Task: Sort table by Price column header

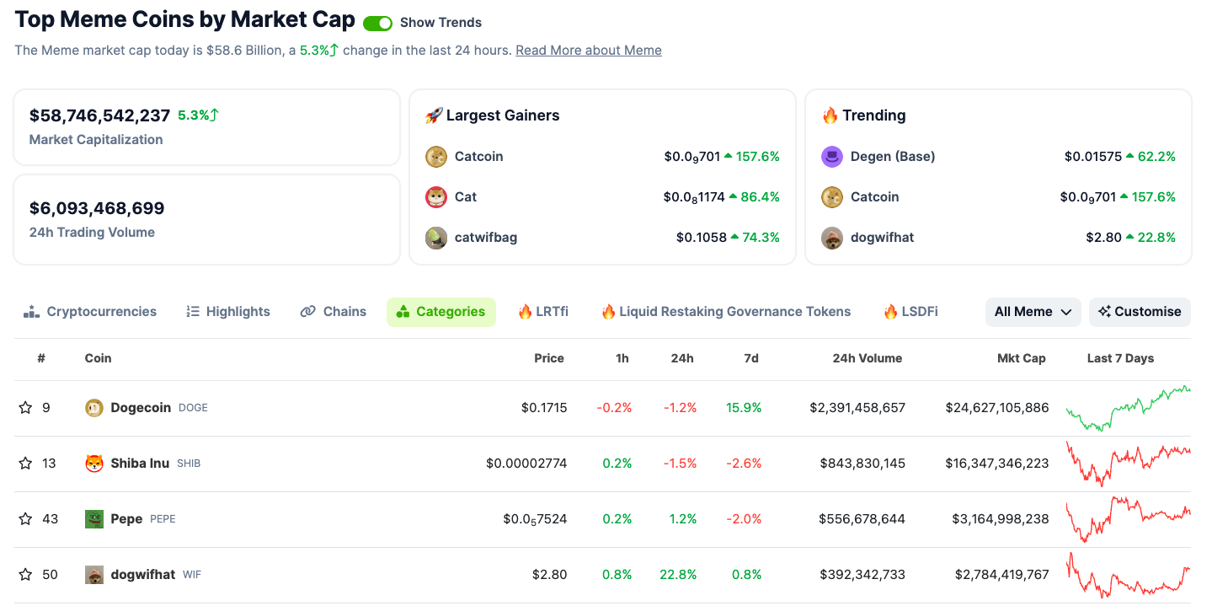Action: point(549,358)
